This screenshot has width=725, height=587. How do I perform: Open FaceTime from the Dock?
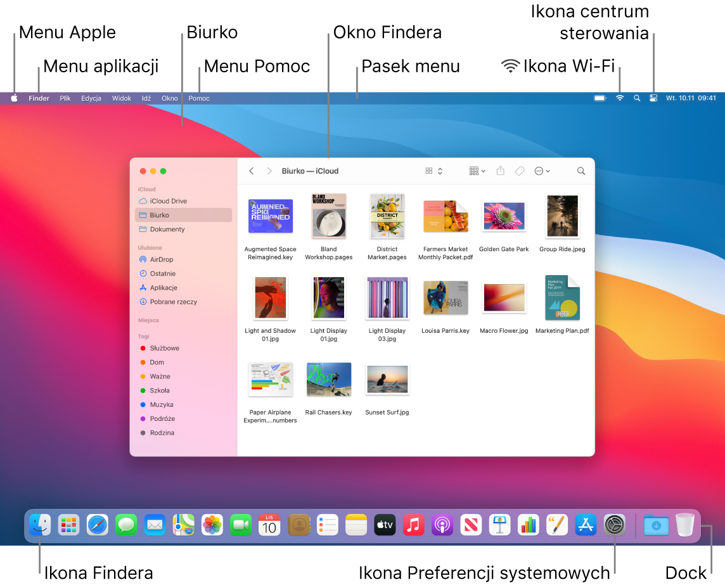pos(241,525)
